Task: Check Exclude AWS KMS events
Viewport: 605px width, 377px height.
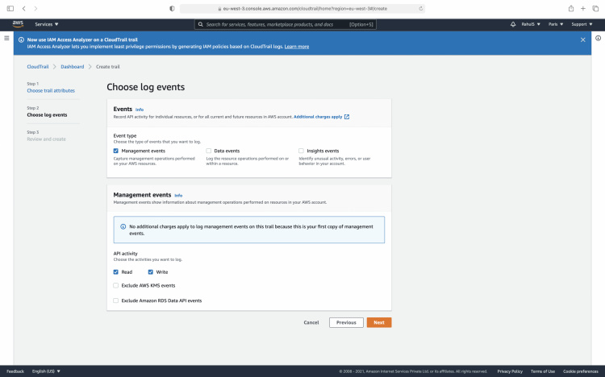Action: (x=116, y=285)
